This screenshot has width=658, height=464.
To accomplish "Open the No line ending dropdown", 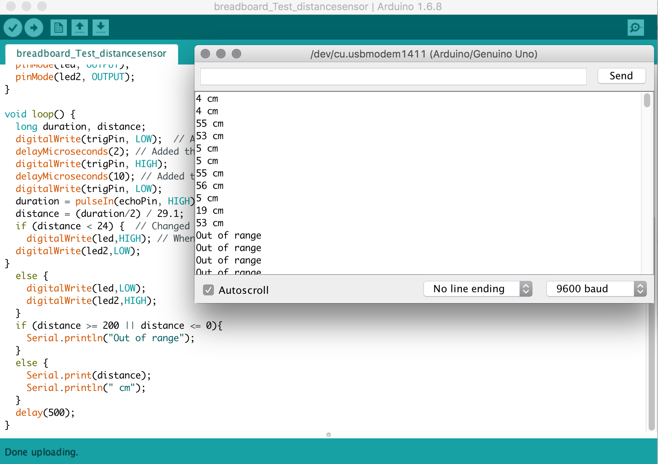I will point(478,289).
